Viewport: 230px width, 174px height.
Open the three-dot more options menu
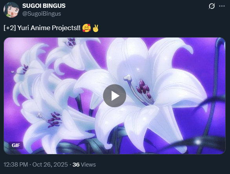[x=222, y=6]
